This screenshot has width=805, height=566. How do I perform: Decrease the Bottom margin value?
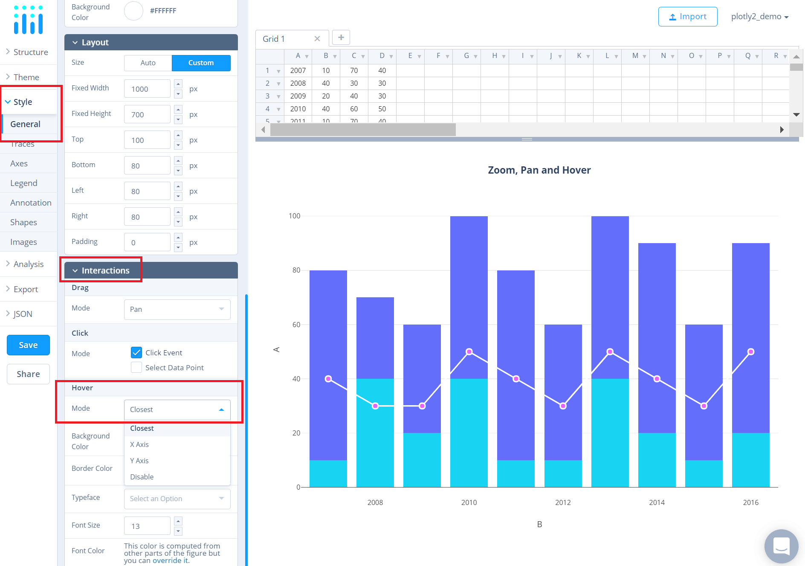179,171
